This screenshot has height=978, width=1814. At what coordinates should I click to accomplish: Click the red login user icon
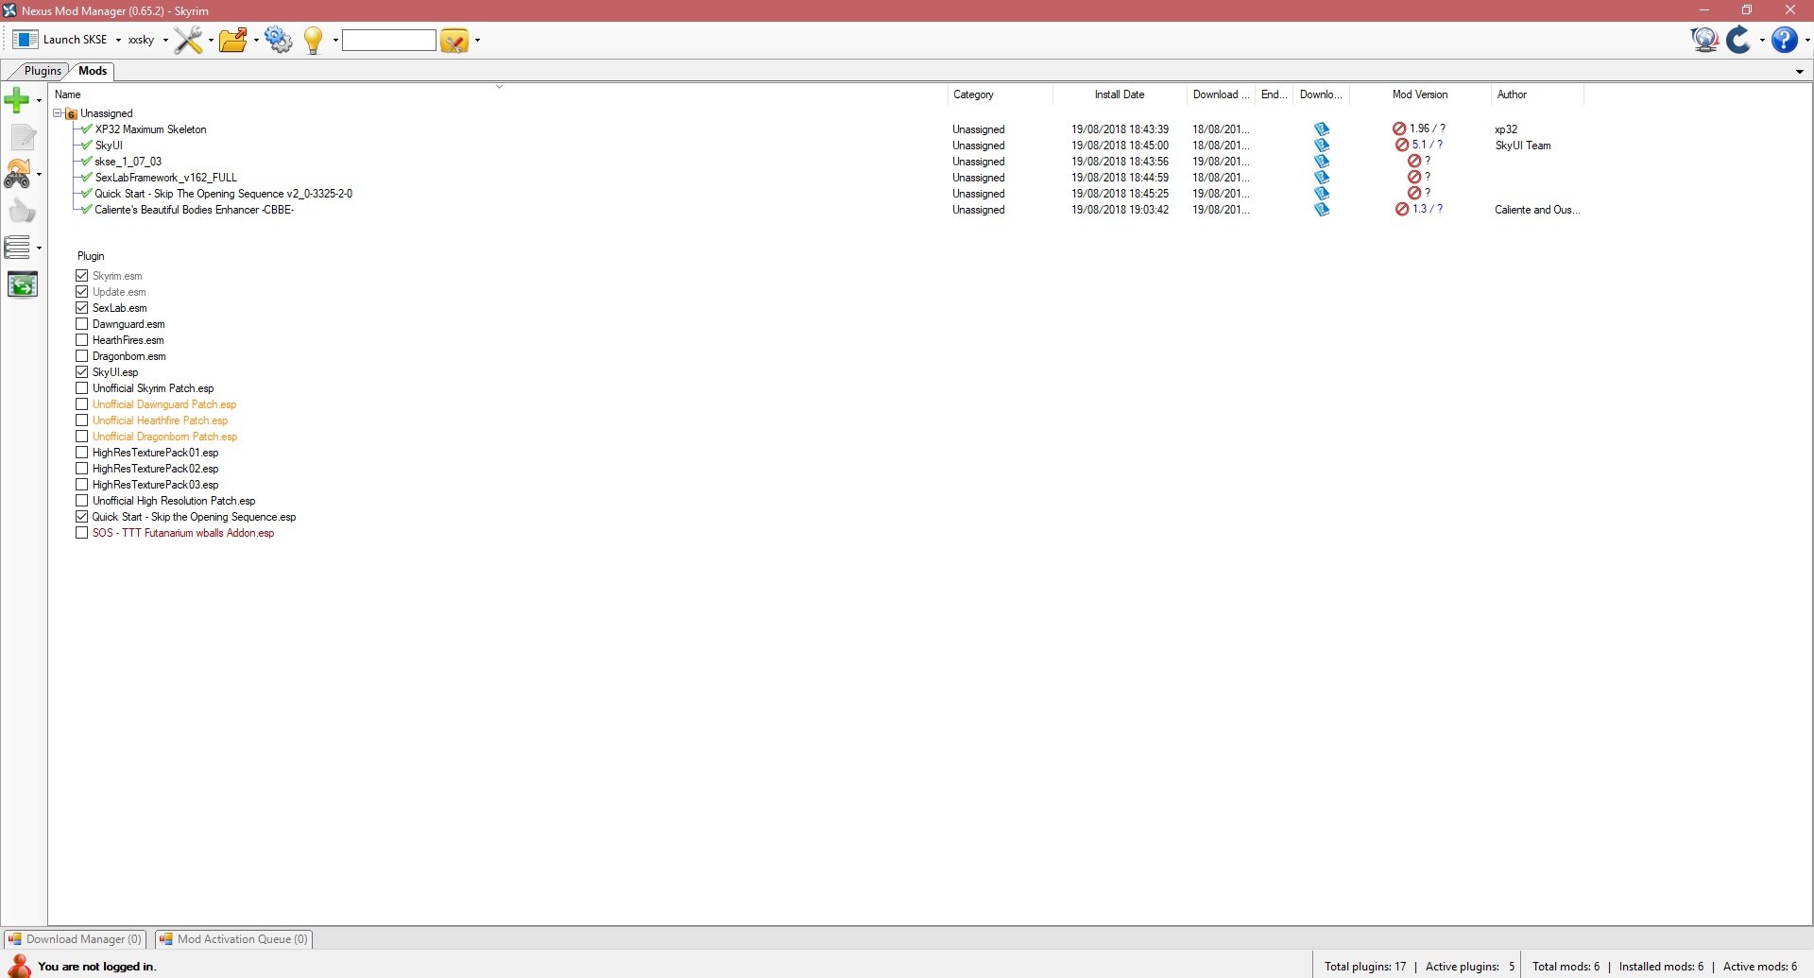tap(18, 965)
